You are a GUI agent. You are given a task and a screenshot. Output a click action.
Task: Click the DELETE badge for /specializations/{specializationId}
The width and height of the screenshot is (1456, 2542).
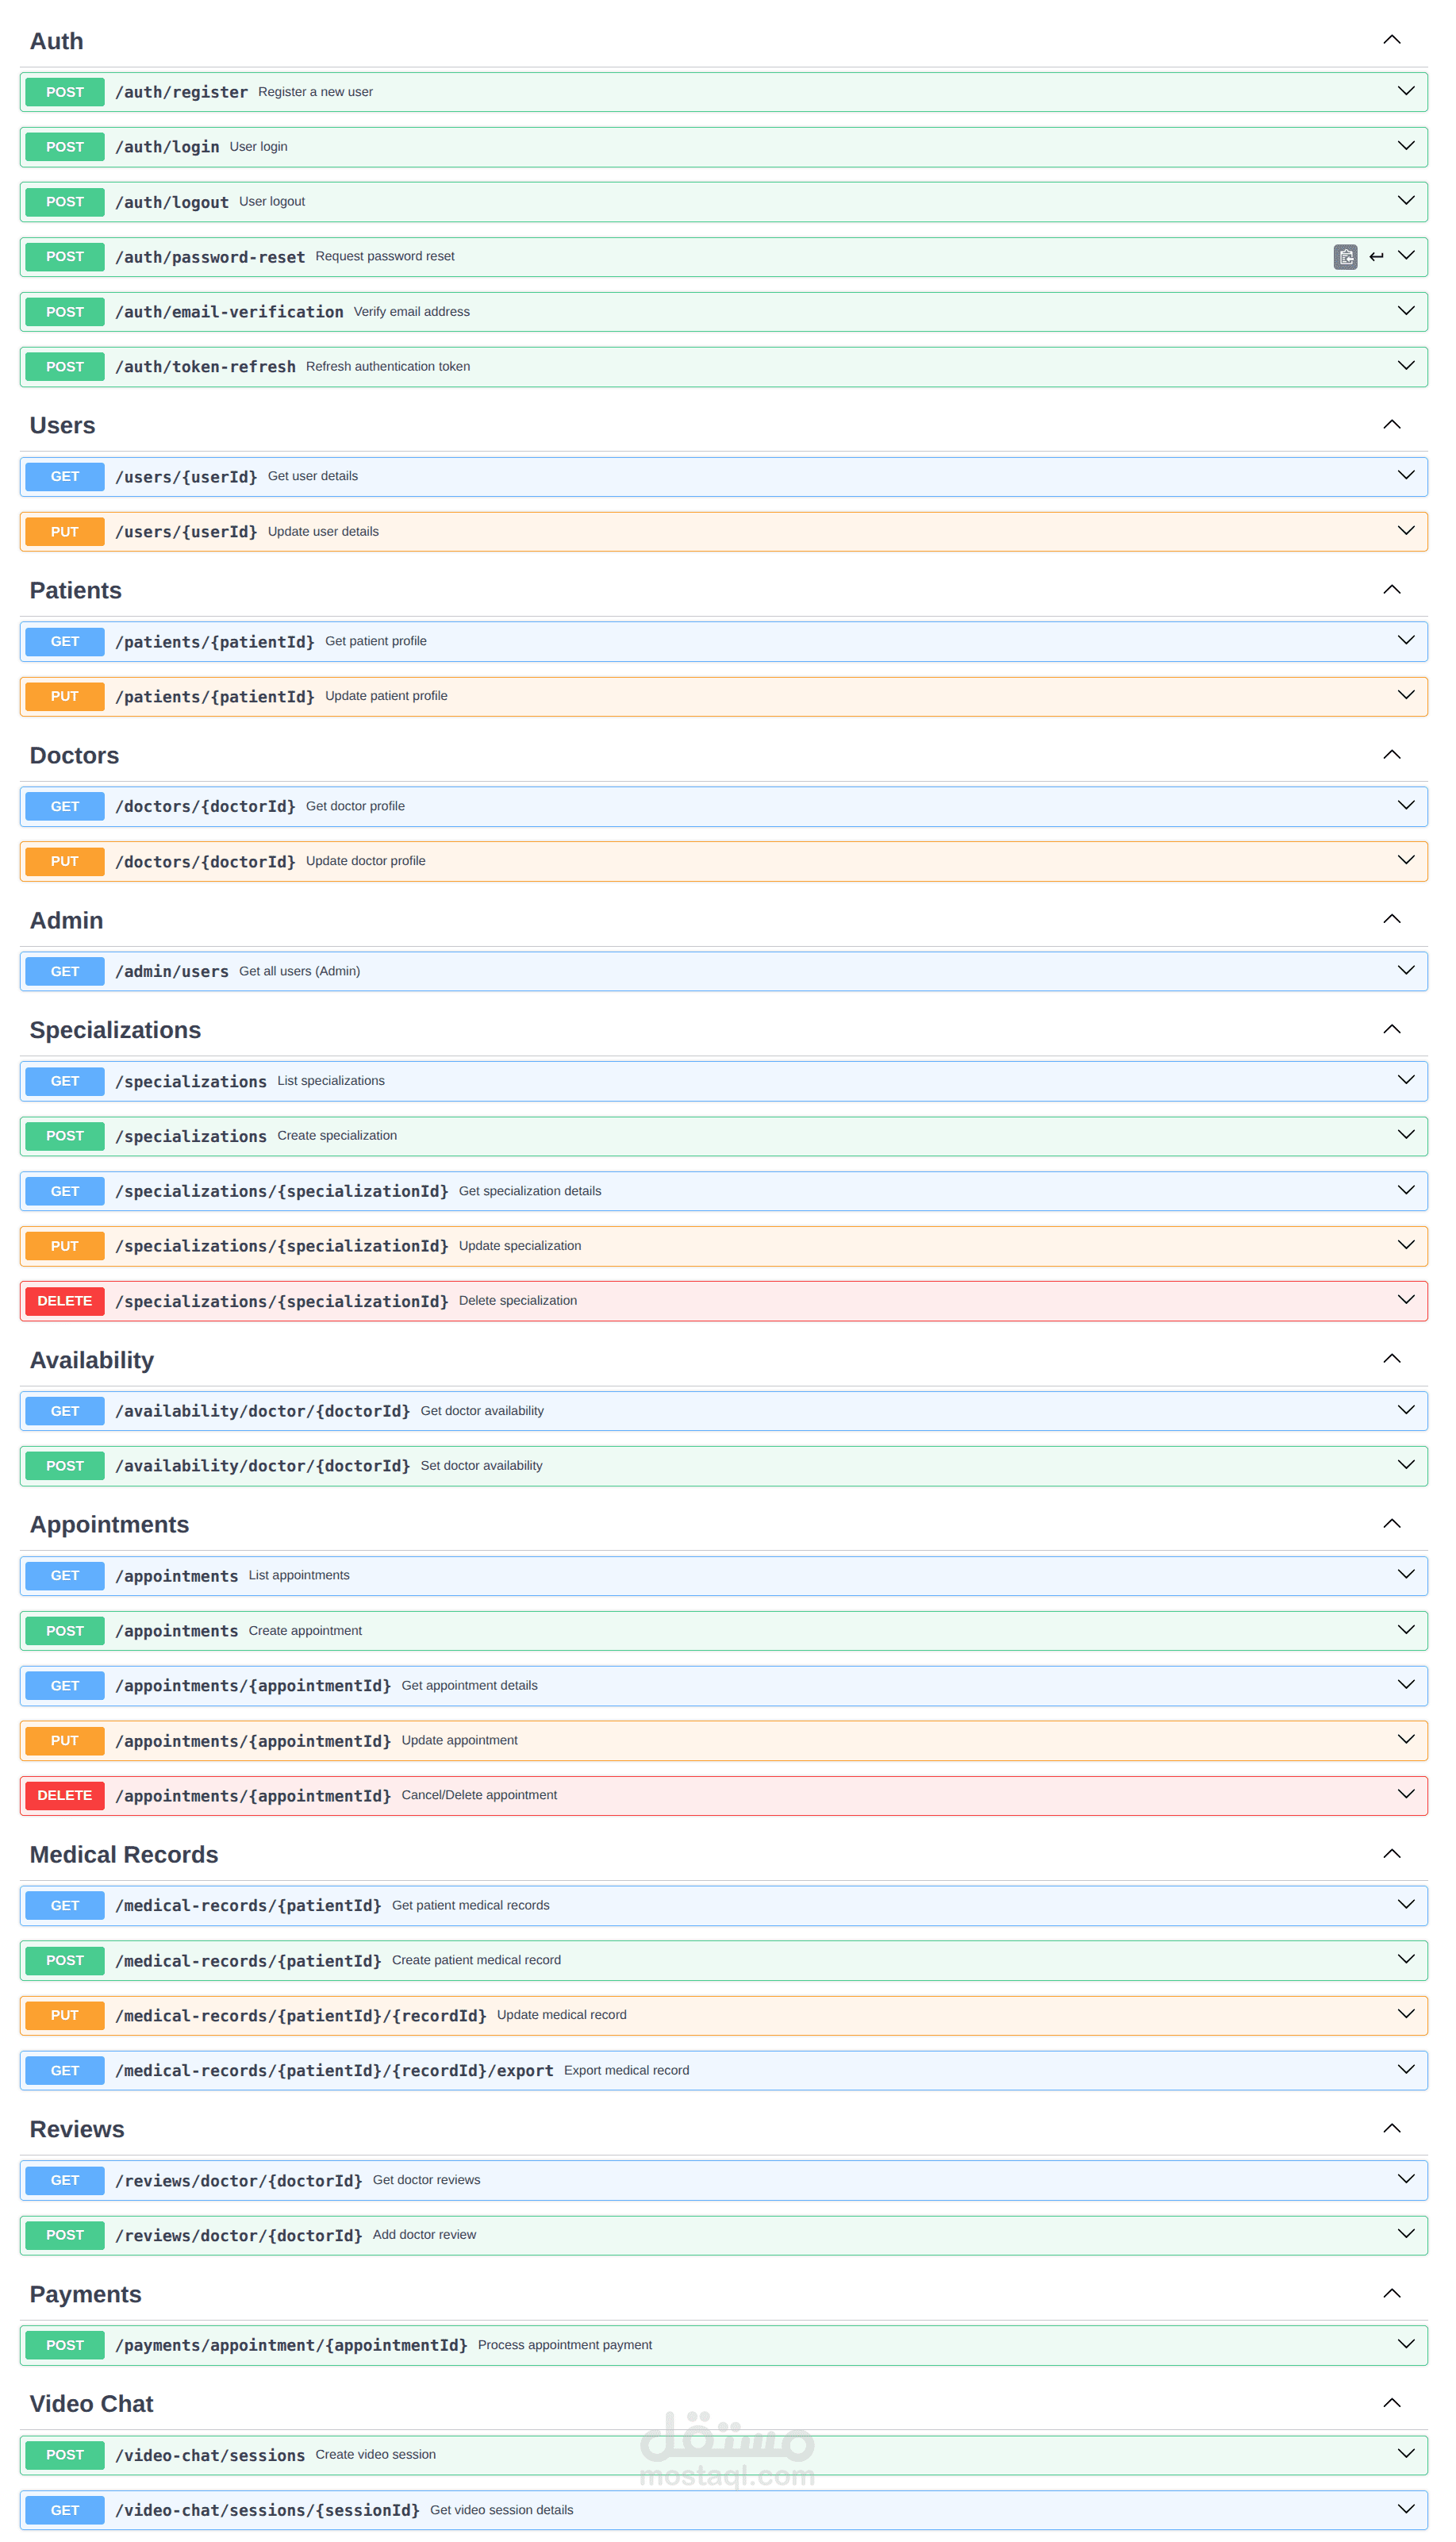[x=65, y=1301]
